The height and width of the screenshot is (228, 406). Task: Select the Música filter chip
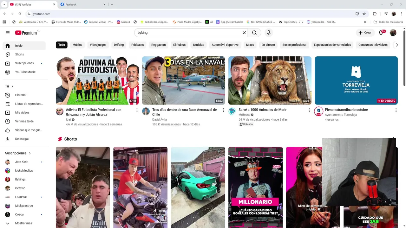77,45
